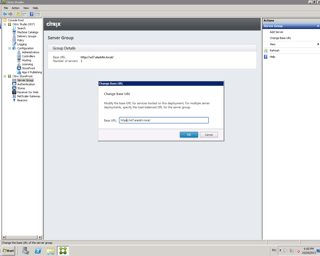Select the Search node icon
This screenshot has width=320, height=256.
point(14,28)
